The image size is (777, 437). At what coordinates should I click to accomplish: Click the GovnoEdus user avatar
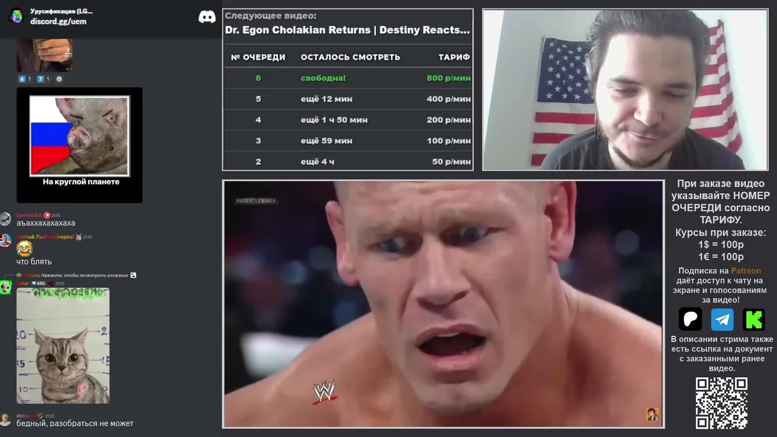[x=5, y=218]
